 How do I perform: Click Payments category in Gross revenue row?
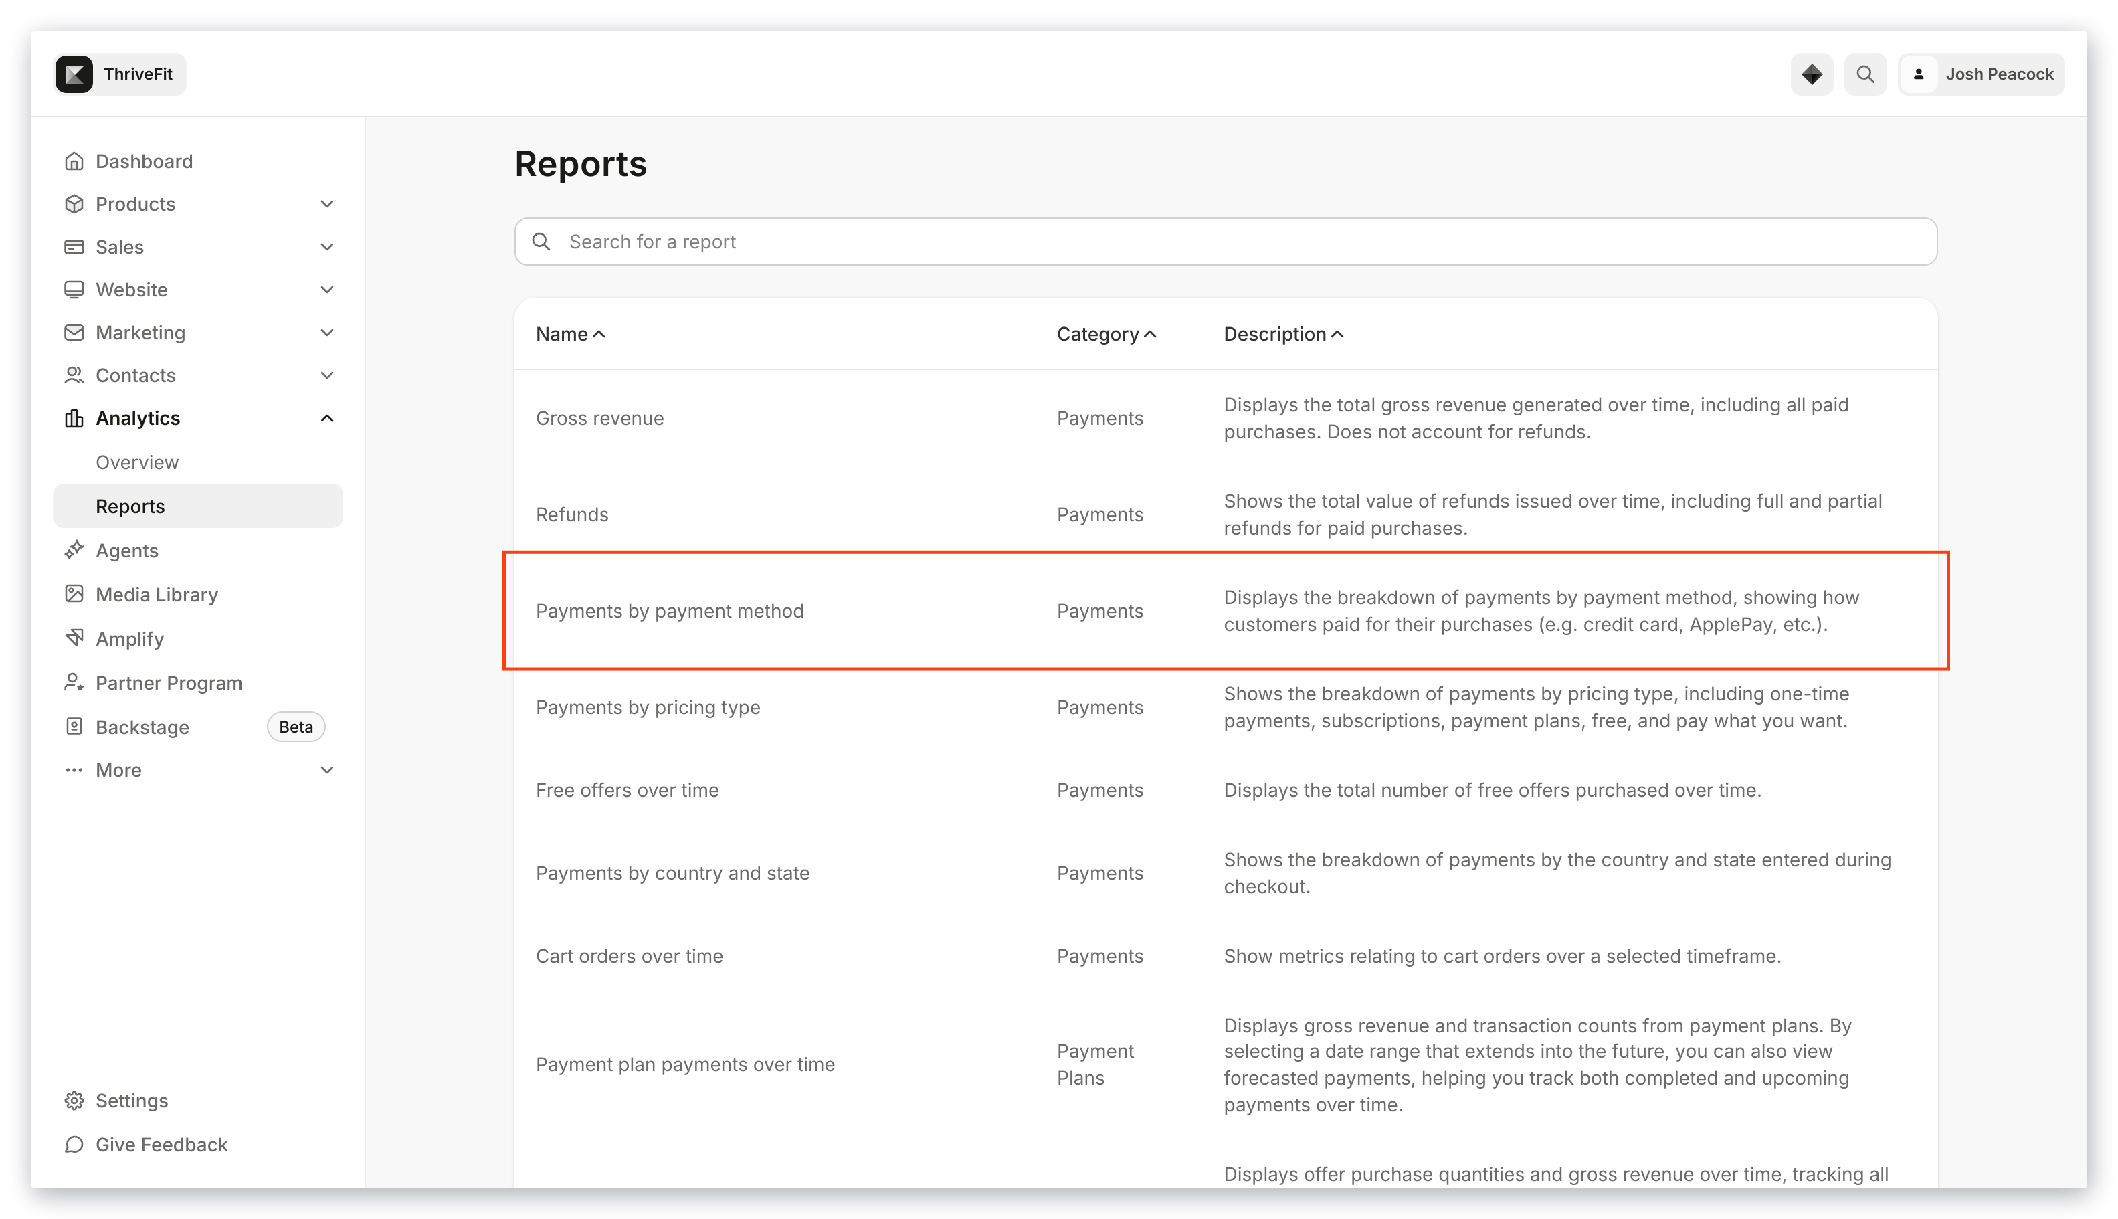click(1099, 417)
